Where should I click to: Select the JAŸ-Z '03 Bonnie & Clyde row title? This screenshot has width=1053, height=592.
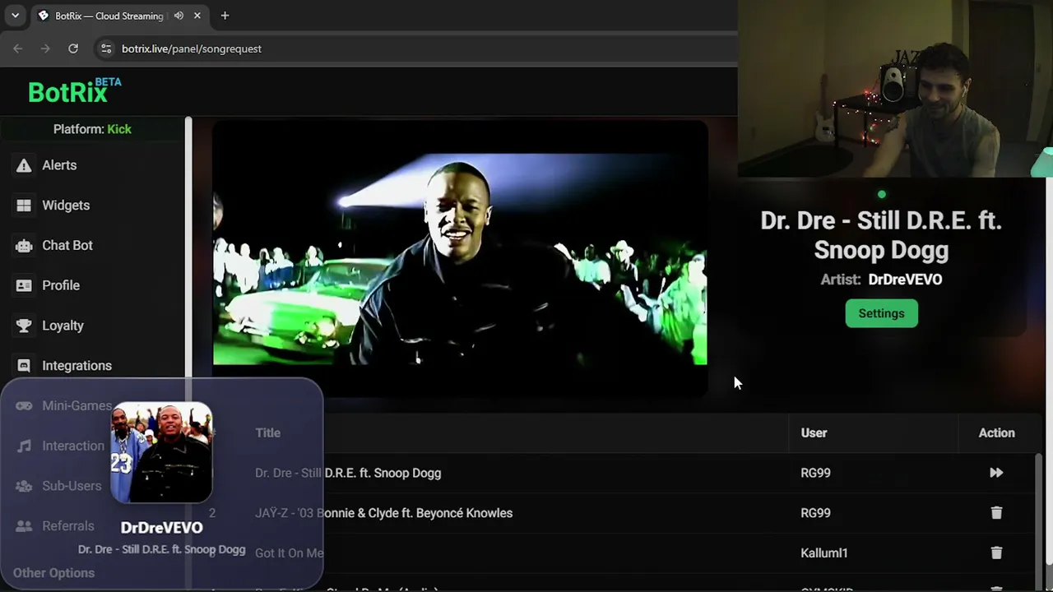coord(383,513)
